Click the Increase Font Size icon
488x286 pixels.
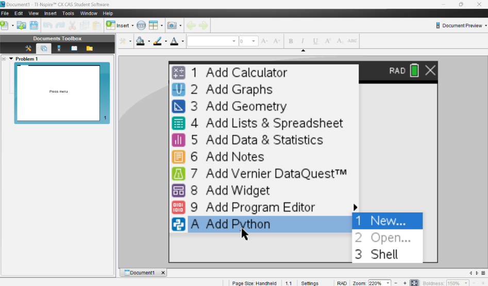point(264,41)
